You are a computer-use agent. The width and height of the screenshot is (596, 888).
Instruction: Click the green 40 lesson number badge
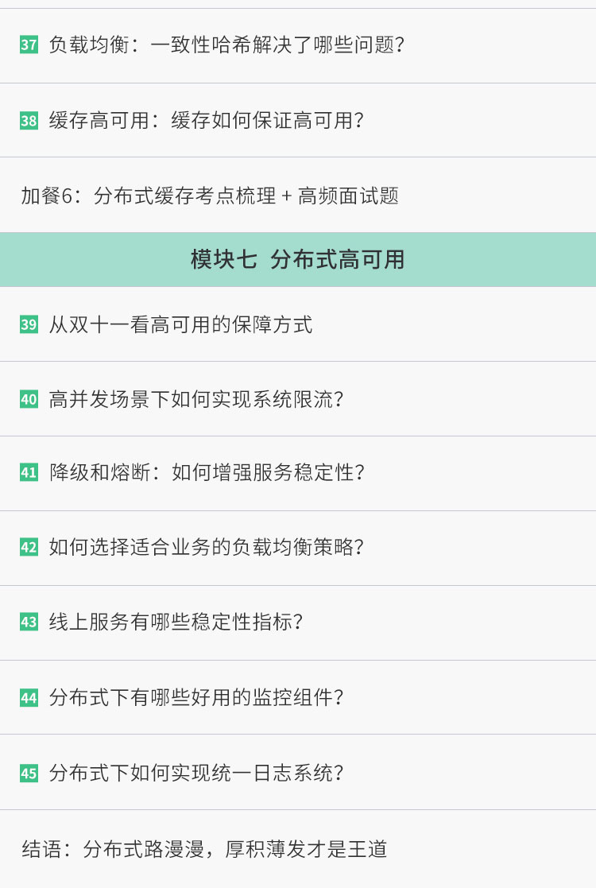pyautogui.click(x=29, y=399)
